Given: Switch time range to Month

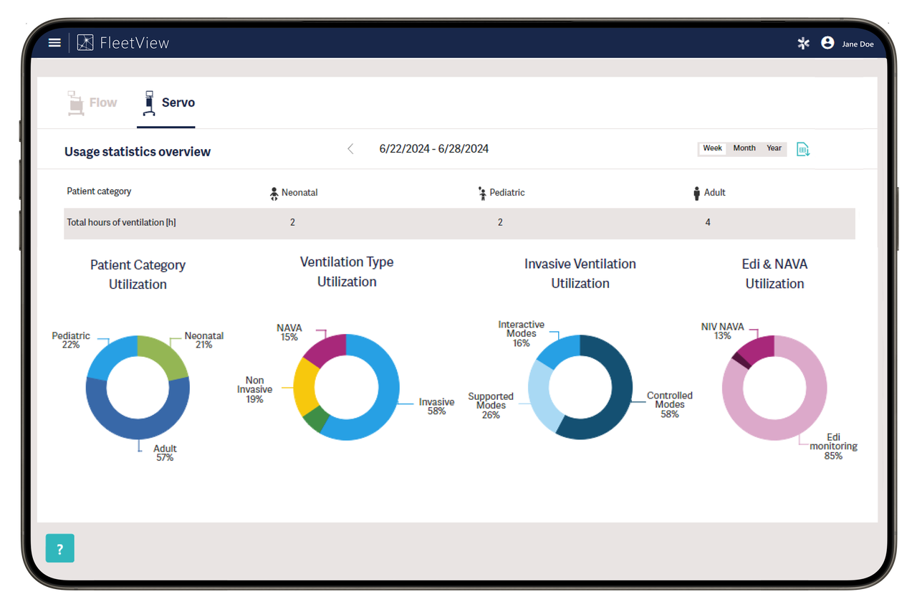Looking at the screenshot, I should pyautogui.click(x=744, y=148).
